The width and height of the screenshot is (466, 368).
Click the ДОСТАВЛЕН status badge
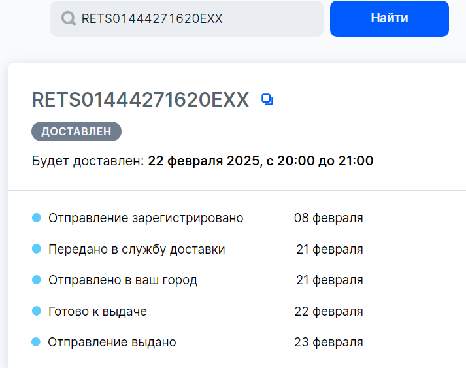click(76, 131)
